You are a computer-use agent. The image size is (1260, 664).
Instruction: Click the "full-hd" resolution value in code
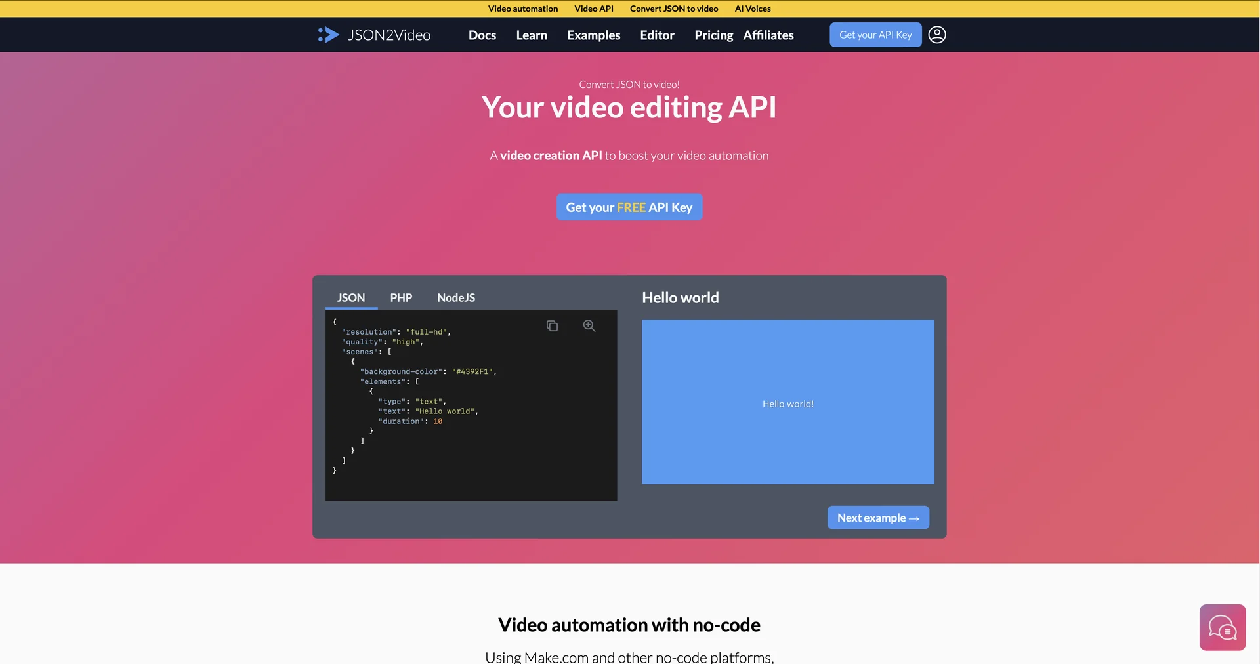tap(427, 332)
